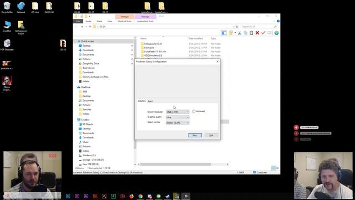Click the Quit button in configuration dialog
The width and height of the screenshot is (355, 200).
(211, 135)
